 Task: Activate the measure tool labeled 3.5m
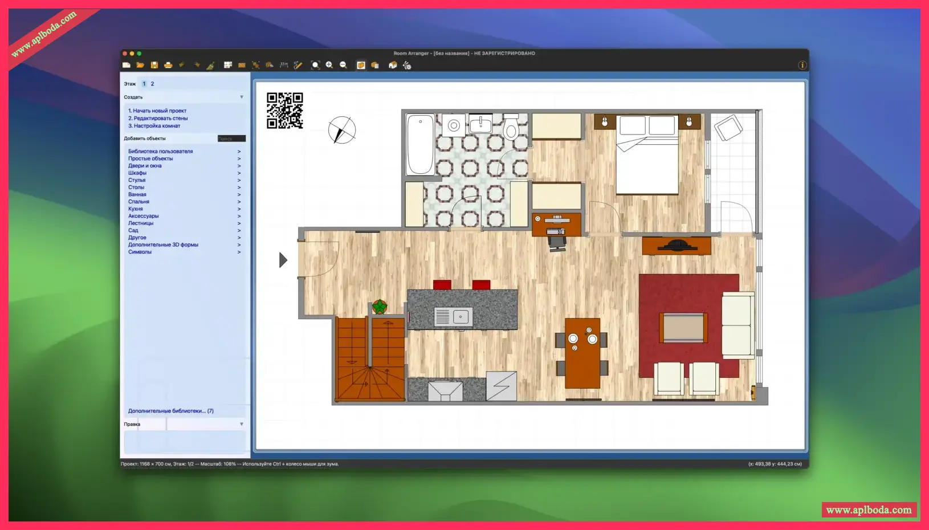(x=283, y=65)
